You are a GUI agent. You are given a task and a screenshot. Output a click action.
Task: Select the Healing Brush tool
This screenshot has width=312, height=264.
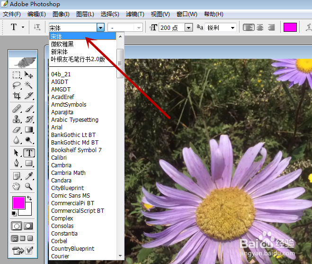click(x=17, y=109)
